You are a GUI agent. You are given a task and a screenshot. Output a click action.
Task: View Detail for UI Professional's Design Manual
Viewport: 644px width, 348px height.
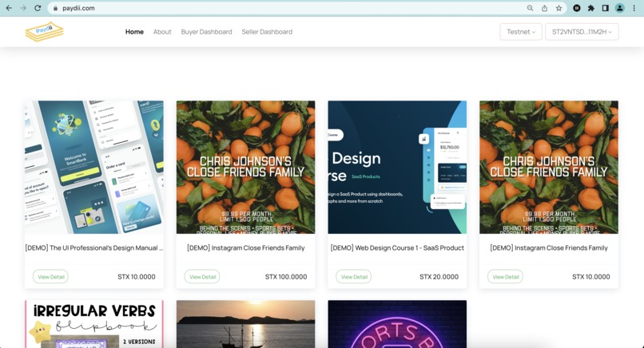tap(50, 277)
